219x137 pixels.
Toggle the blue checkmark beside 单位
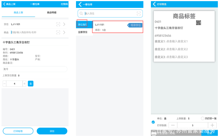coord(153,122)
